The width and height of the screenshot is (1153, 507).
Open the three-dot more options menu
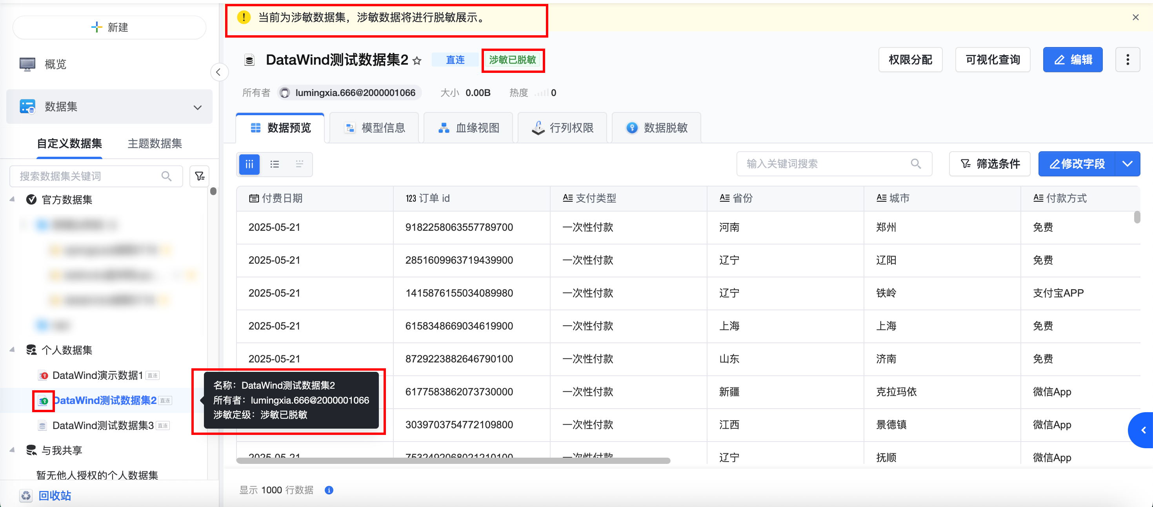click(1127, 60)
